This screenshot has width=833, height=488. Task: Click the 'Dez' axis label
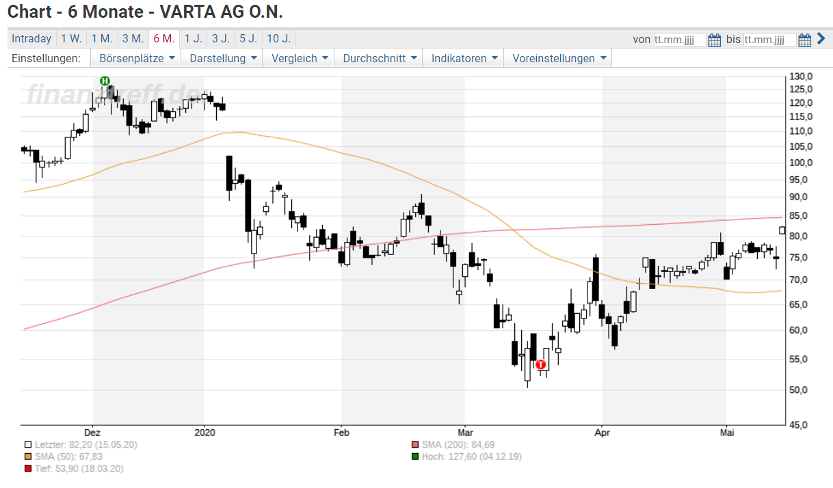(x=93, y=432)
